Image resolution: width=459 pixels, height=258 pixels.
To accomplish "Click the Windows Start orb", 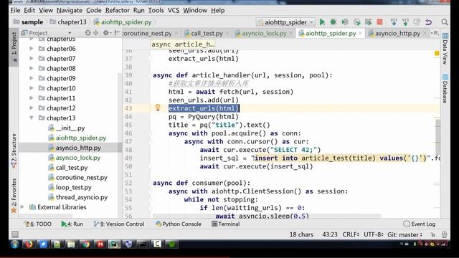I will click(14, 244).
